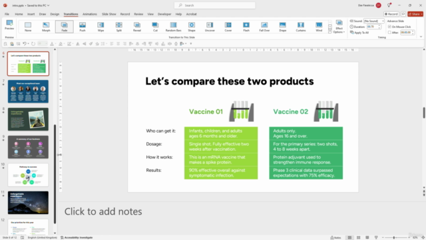Start Slide Show from status bar
The image size is (426, 240).
pos(376,237)
